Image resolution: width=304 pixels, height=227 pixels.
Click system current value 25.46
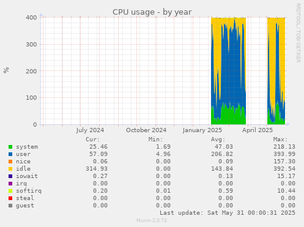(x=98, y=147)
